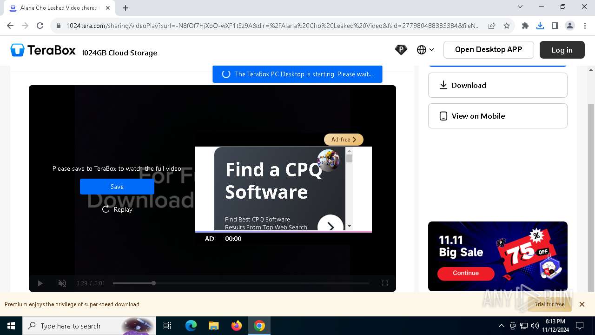Click the 11.11 Big Sale banner image
Viewport: 595px width, 335px height.
pos(497,256)
